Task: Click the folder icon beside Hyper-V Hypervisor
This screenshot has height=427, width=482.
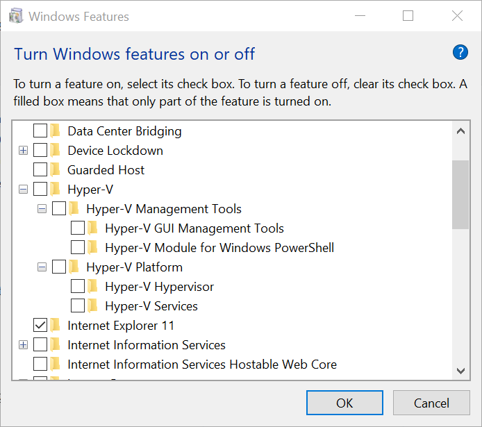Action: coord(93,286)
